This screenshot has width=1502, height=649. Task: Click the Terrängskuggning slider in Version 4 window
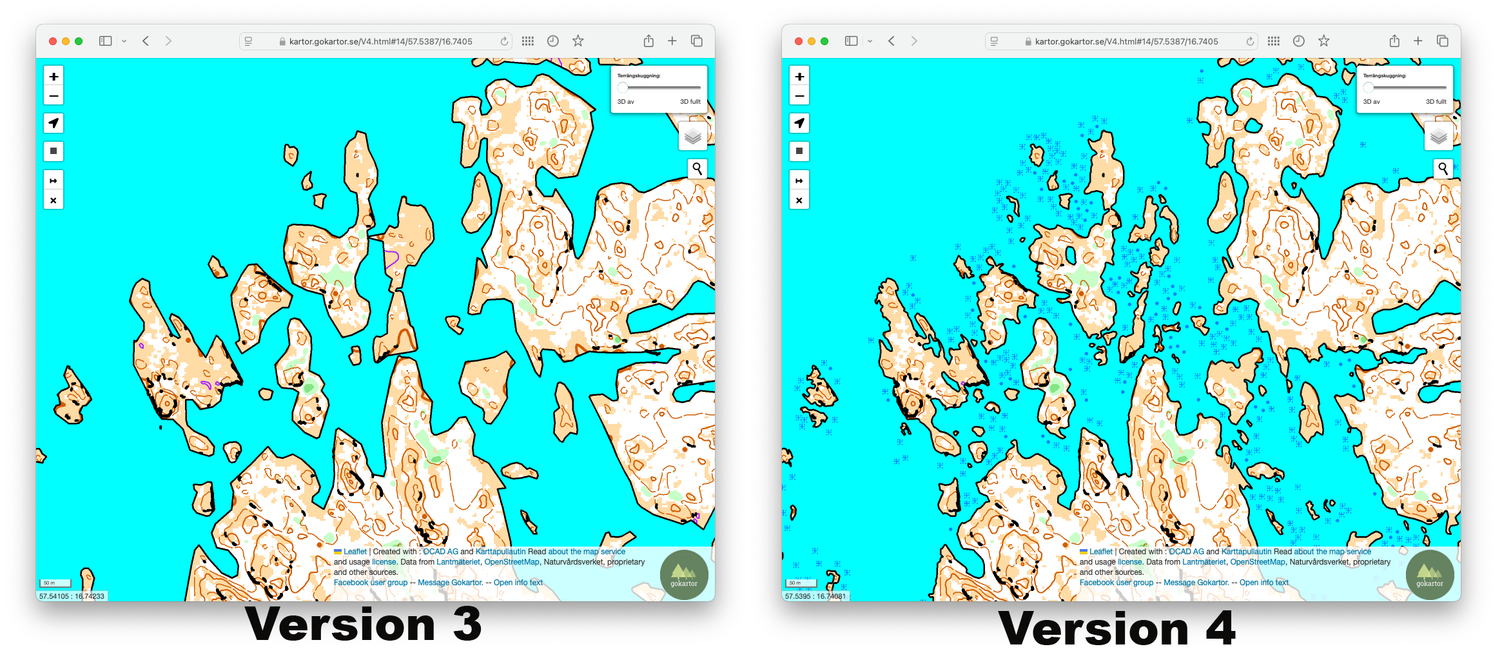[x=1405, y=88]
